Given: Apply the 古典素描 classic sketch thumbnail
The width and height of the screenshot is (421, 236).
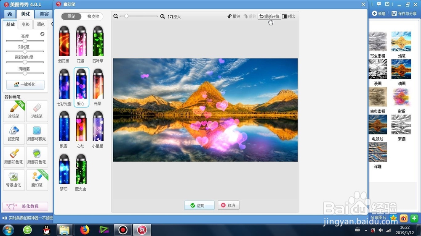Looking at the screenshot, I should [378, 97].
